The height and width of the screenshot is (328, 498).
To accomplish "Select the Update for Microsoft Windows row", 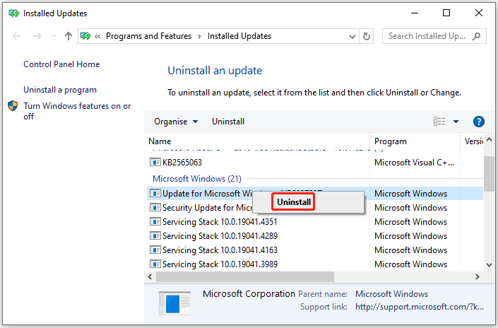I will tap(315, 194).
